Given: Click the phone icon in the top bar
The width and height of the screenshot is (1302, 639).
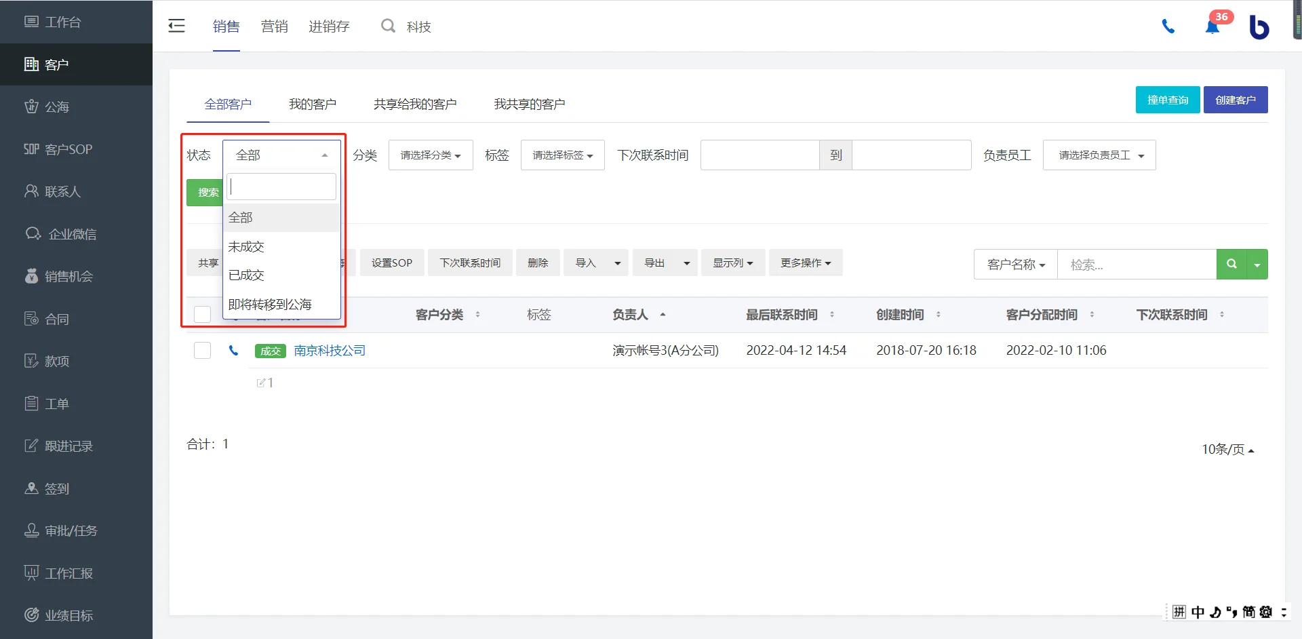Looking at the screenshot, I should tap(1168, 26).
